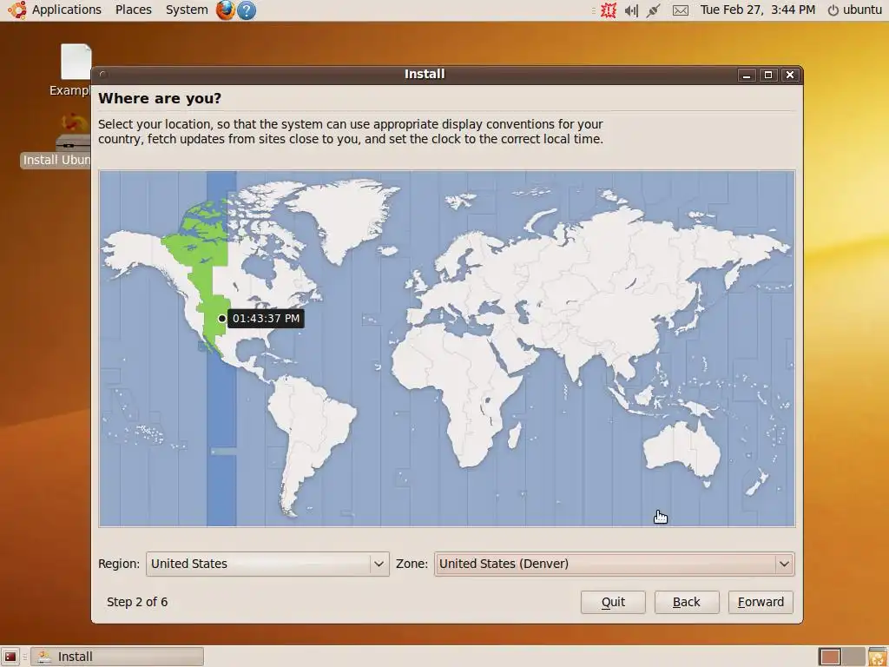Switch to the second workspace
The height and width of the screenshot is (667, 889).
853,657
